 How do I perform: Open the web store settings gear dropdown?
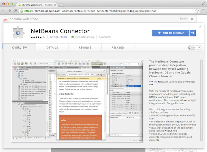point(192,19)
